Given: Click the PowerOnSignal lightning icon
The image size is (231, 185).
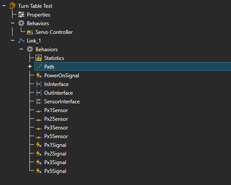Looking at the screenshot, I should tap(39, 75).
